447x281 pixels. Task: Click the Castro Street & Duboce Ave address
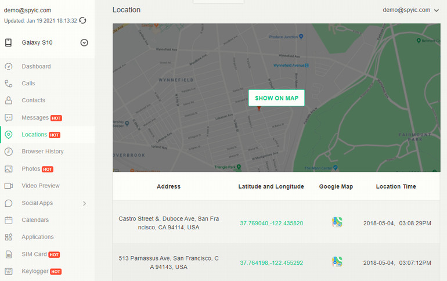coord(169,223)
